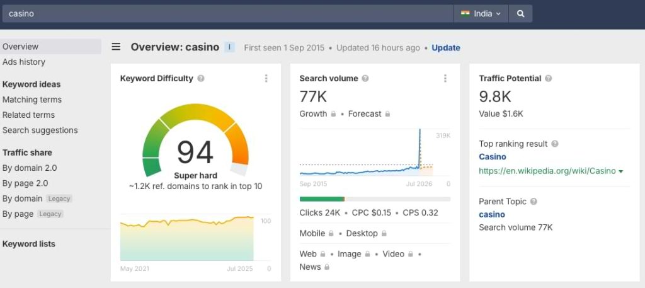Click the Parent Topic Search volume 77K text
Screen dimensions: 645x288
(516, 228)
